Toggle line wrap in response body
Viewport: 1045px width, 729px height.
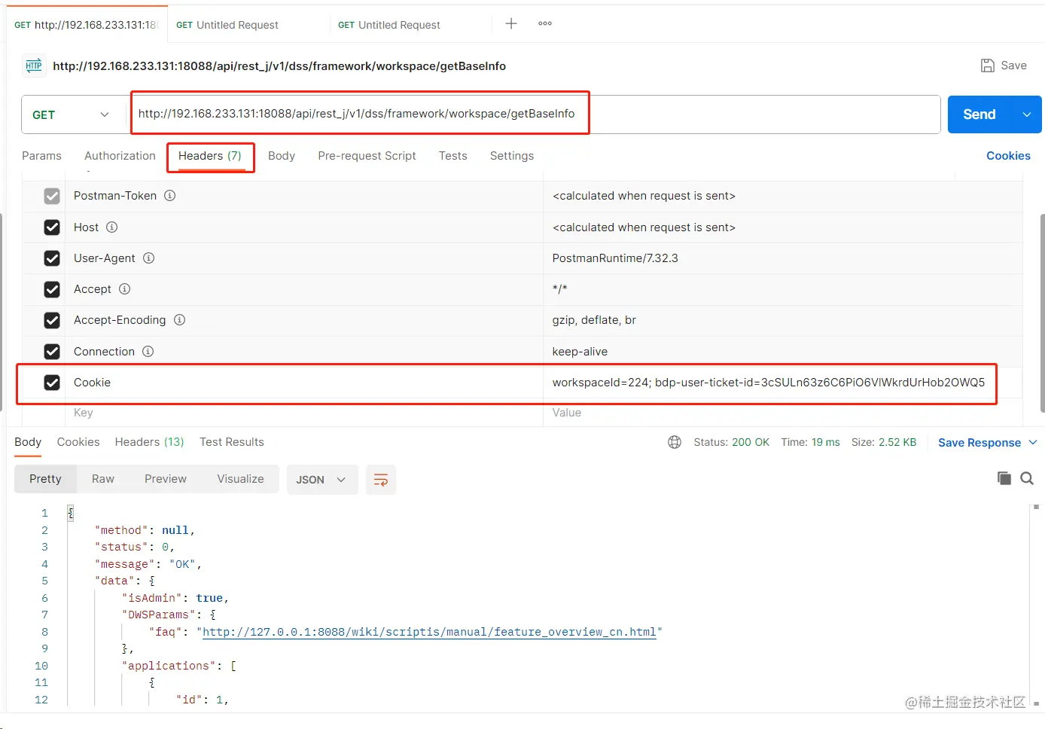pos(381,480)
